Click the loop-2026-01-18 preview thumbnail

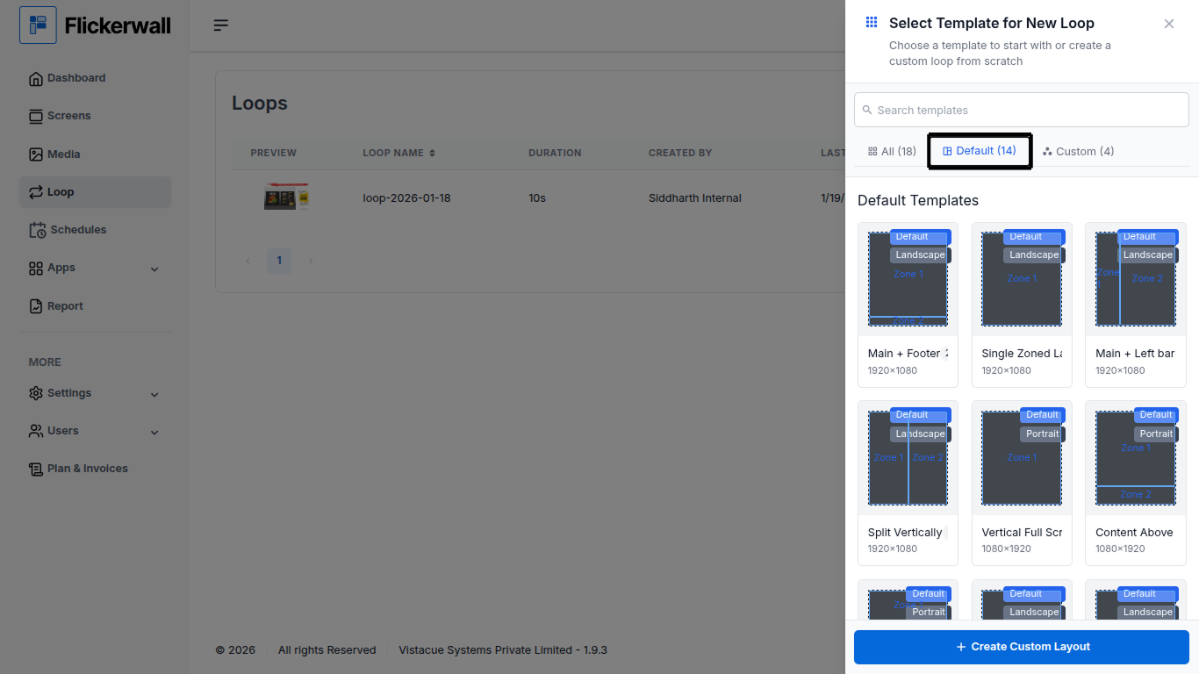coord(286,197)
